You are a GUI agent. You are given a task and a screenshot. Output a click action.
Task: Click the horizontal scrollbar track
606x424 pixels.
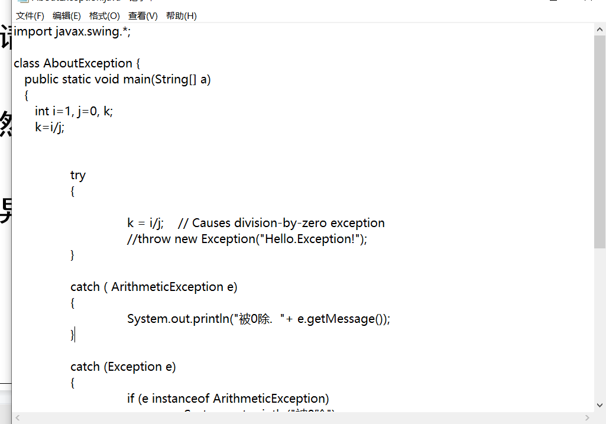click(x=296, y=418)
